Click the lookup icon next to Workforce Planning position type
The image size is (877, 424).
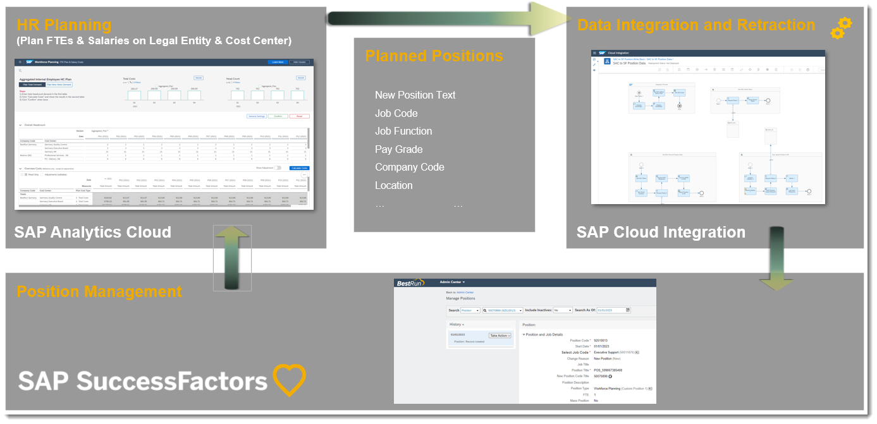pos(650,389)
